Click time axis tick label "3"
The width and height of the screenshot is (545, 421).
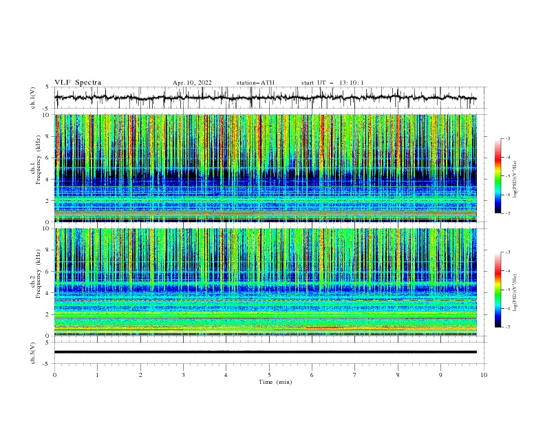[x=183, y=375]
